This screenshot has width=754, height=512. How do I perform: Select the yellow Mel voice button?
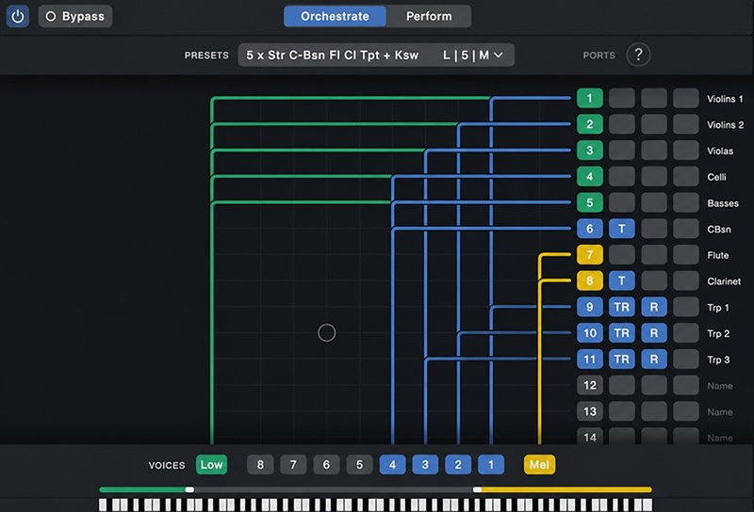(539, 464)
